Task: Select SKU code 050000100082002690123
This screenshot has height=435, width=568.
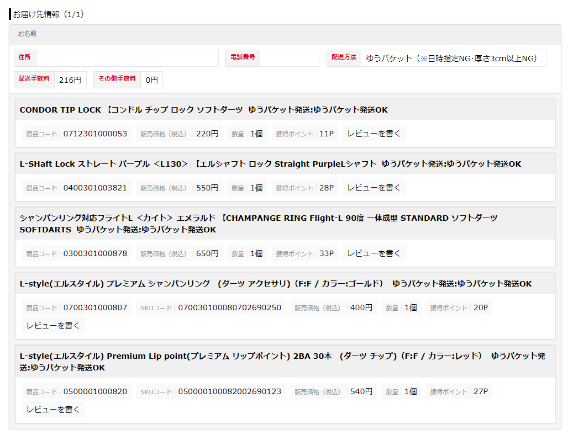Action: 230,391
